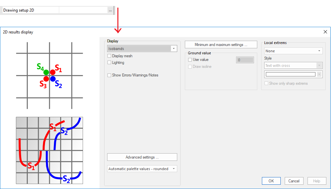Viewport: 331px width, 189px height.
Task: Click the lower isoline mesh preview image
Action: coord(49,150)
